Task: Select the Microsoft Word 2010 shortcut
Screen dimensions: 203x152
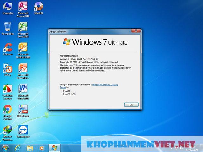Action: (23, 92)
